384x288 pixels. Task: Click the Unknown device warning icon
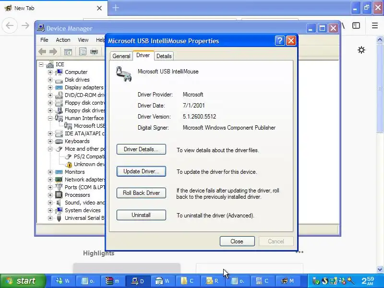coord(69,164)
